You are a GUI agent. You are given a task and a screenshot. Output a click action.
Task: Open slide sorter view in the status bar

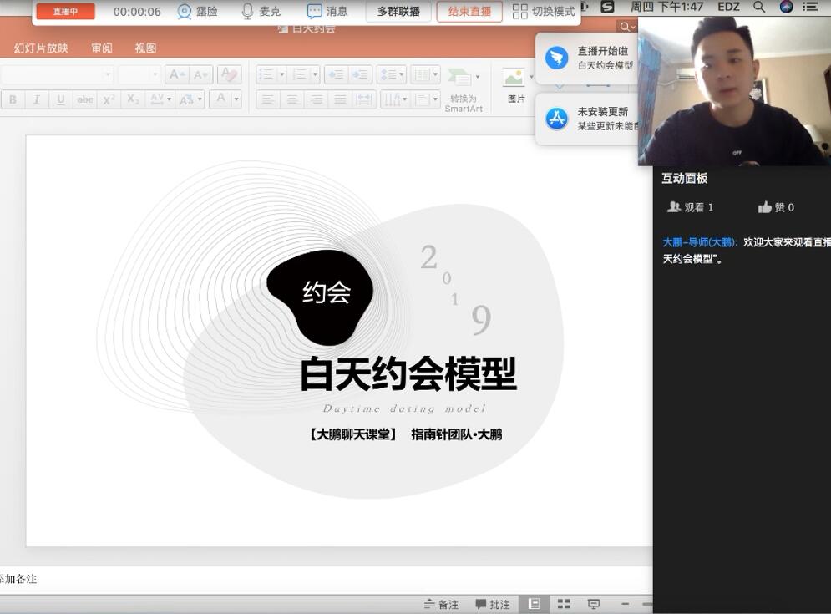pyautogui.click(x=564, y=603)
